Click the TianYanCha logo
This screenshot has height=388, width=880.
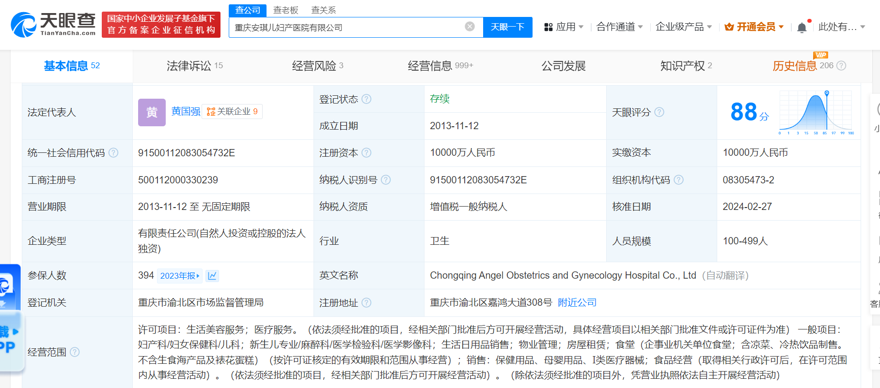53,24
